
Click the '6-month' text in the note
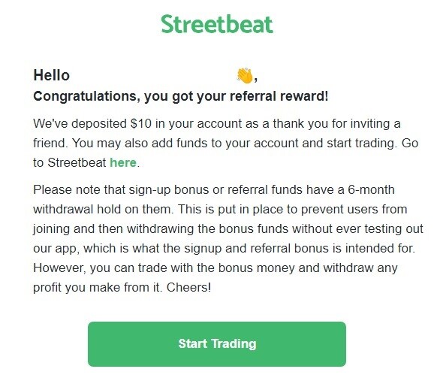click(x=371, y=189)
